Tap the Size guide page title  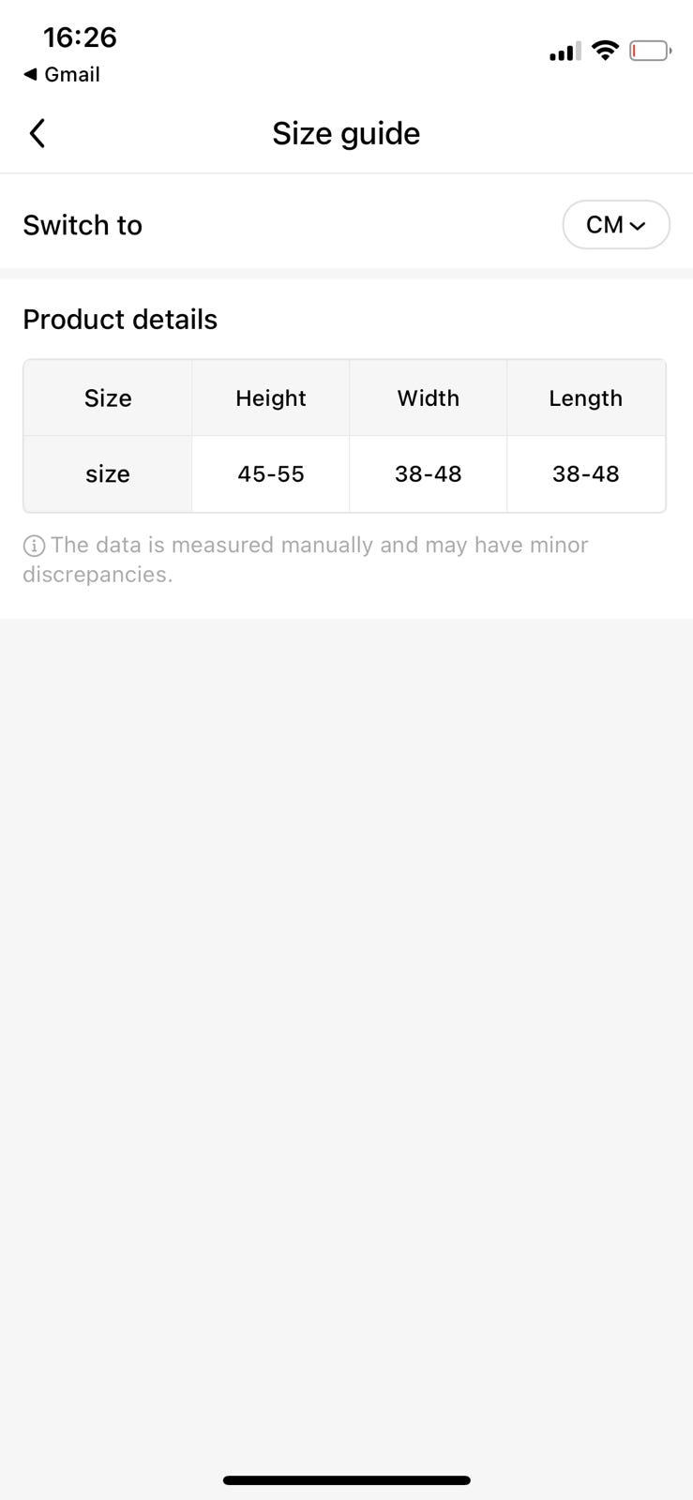point(346,133)
